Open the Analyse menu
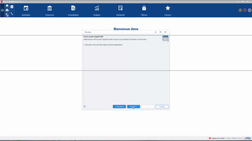The image size is (252, 141). click(x=97, y=11)
